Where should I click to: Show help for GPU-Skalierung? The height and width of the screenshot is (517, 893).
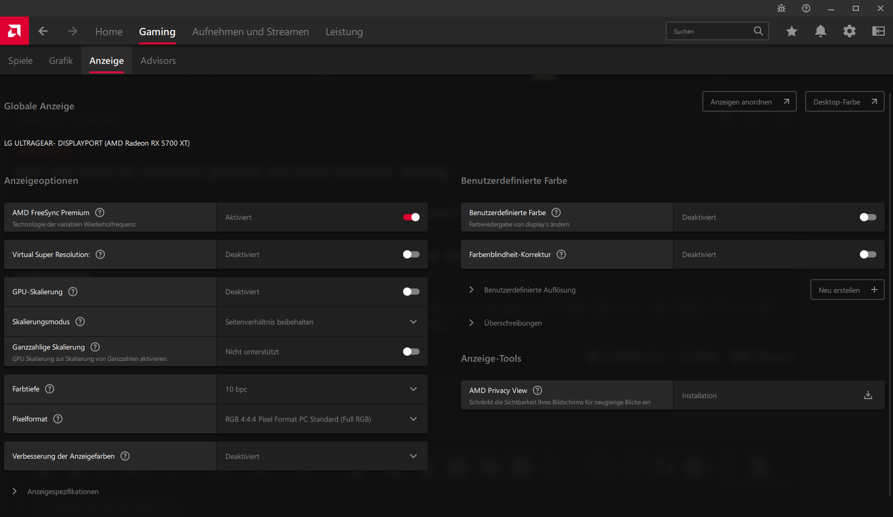coord(73,292)
